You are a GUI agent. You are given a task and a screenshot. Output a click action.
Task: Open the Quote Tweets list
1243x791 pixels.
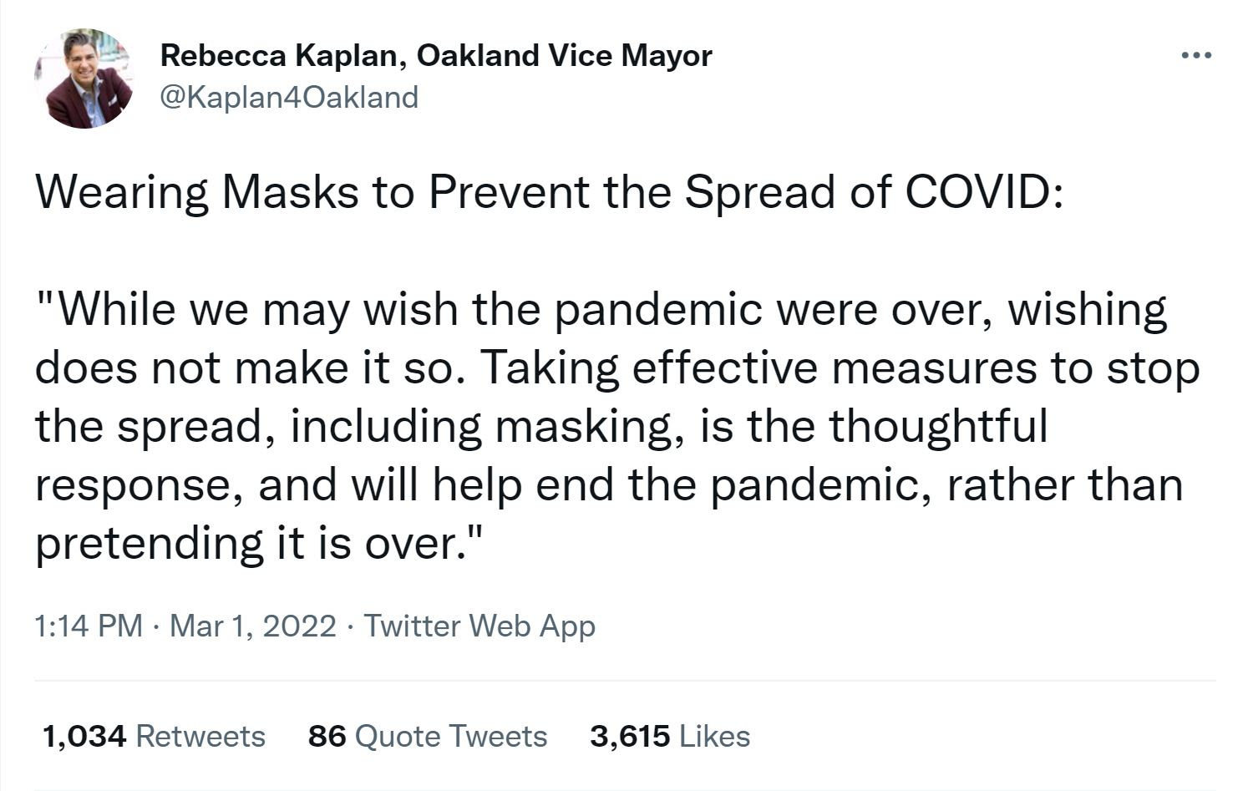tap(451, 736)
